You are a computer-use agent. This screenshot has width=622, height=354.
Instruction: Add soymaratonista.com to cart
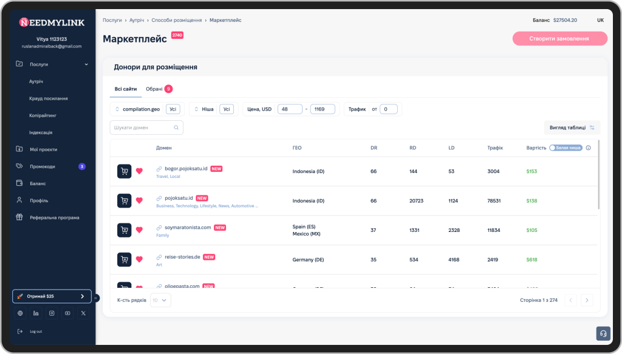tap(124, 230)
